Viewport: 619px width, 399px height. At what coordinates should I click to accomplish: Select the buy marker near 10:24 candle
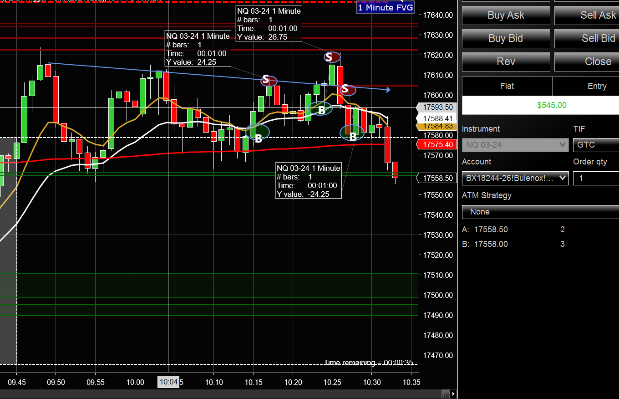321,108
